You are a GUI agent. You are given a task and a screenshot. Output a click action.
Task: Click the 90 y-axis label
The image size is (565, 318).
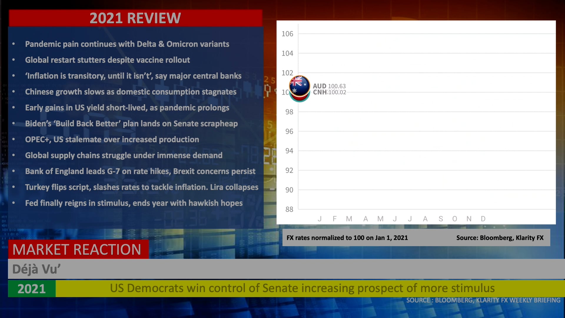[289, 190]
